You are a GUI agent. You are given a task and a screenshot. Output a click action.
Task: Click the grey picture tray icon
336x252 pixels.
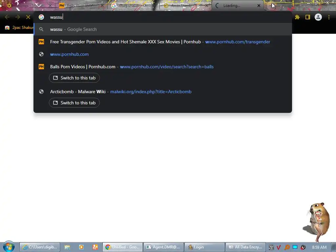[x=271, y=247]
